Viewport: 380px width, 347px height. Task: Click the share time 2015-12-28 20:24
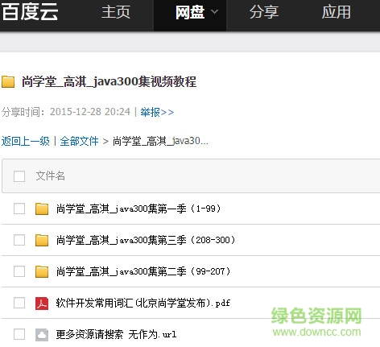pos(90,112)
